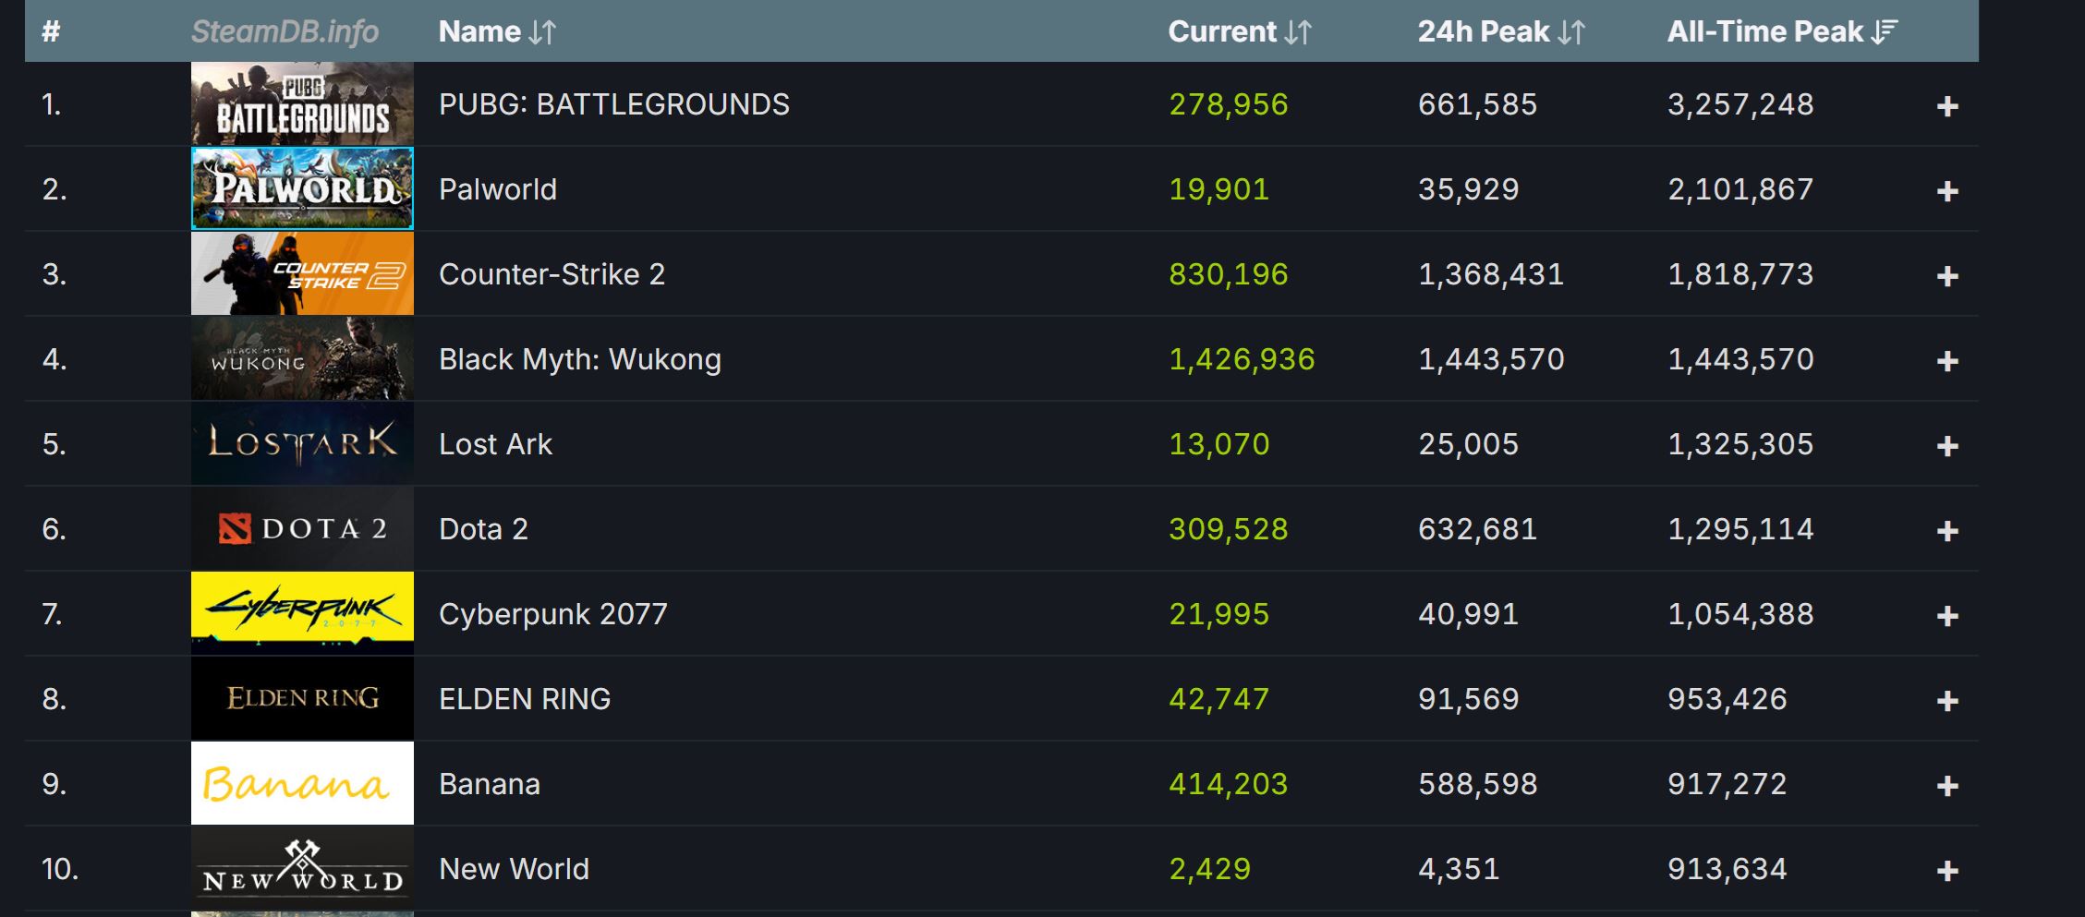Expand the Cyberpunk 2077 row plus icon
This screenshot has height=917, width=2085.
coord(1947,616)
